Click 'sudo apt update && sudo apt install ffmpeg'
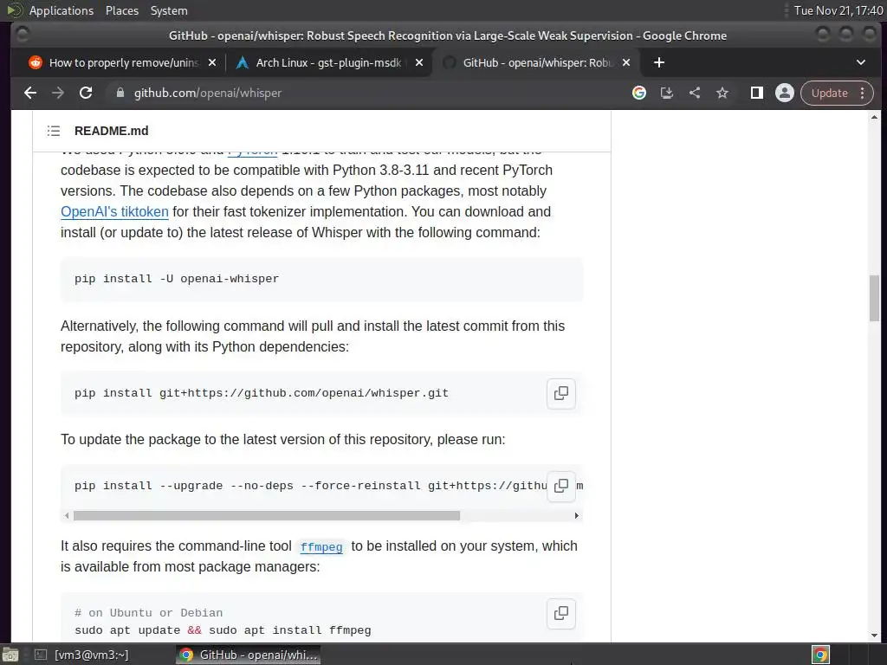The width and height of the screenshot is (887, 665). pyautogui.click(x=223, y=630)
